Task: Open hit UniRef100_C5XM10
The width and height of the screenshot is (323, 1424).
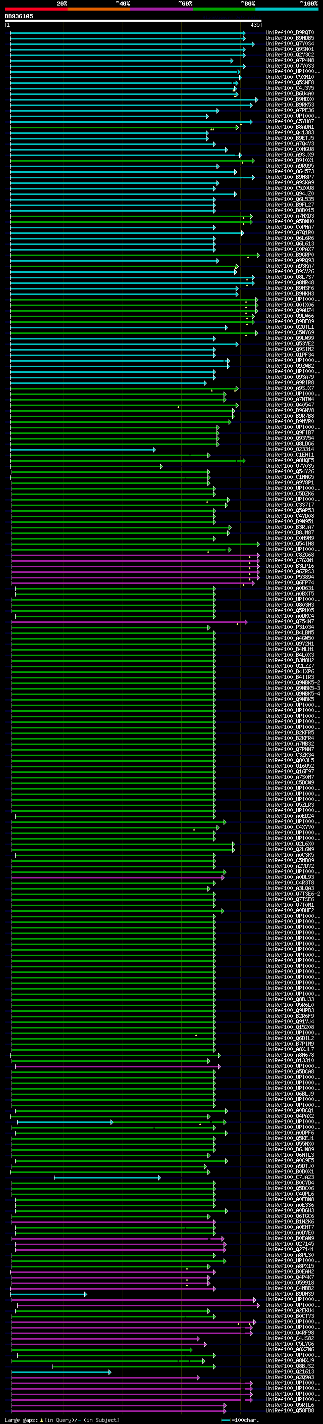Action: coord(290,77)
